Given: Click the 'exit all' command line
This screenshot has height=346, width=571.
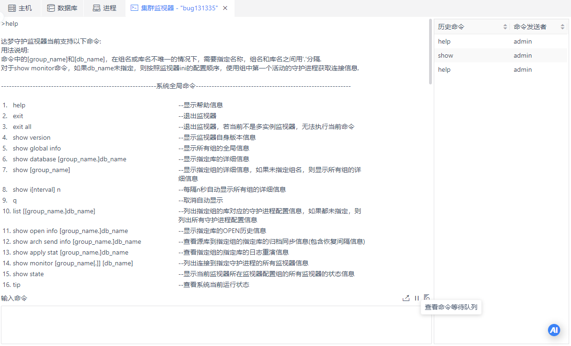Looking at the screenshot, I should tap(22, 127).
